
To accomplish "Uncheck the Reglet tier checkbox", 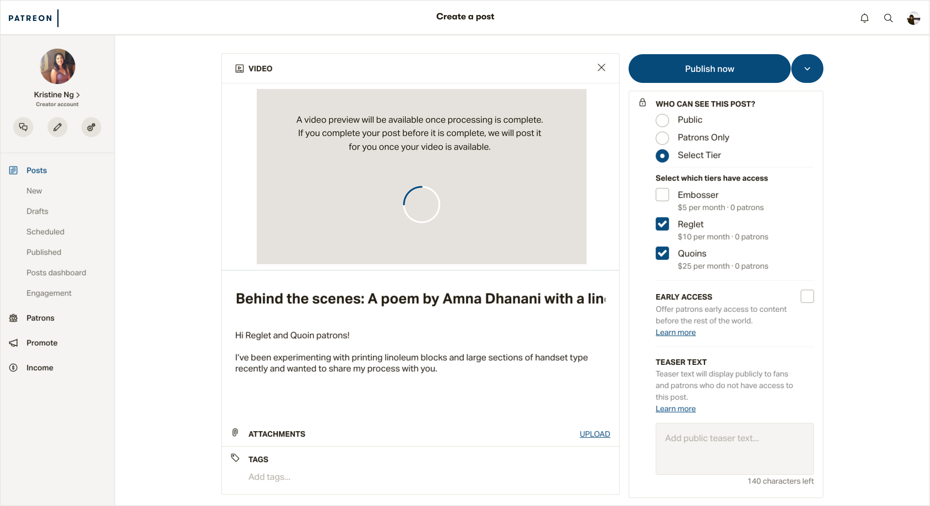I will click(662, 224).
